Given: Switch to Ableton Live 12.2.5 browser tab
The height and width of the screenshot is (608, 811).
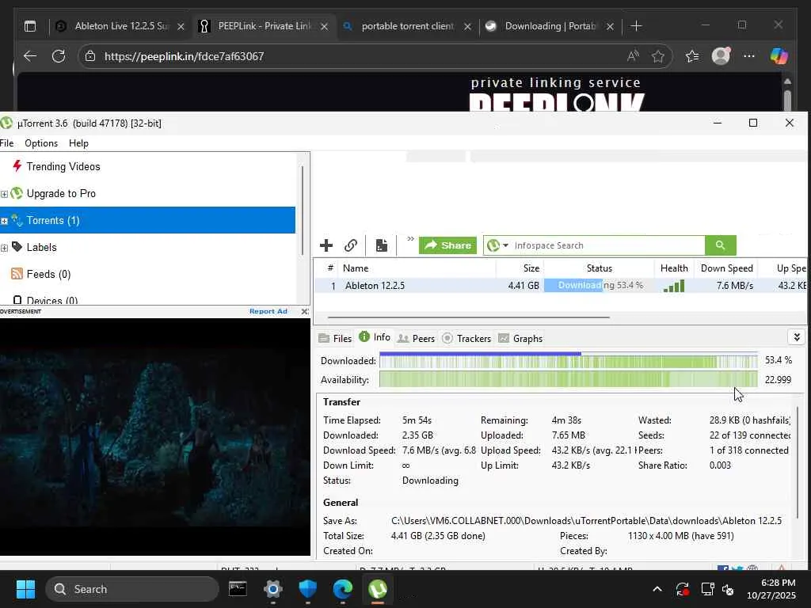Looking at the screenshot, I should click(x=121, y=26).
